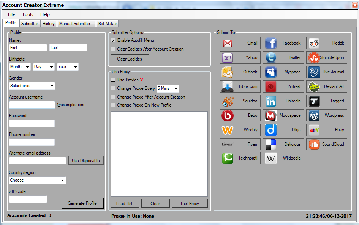
Task: Check Change Proxie On New Profile
Action: point(113,105)
